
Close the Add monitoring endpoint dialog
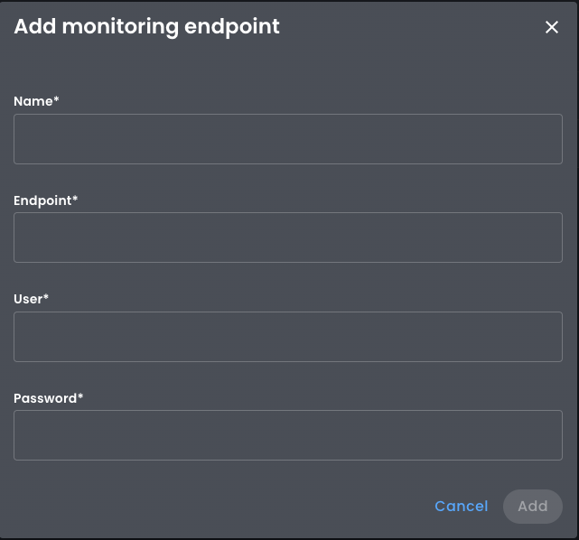point(552,28)
